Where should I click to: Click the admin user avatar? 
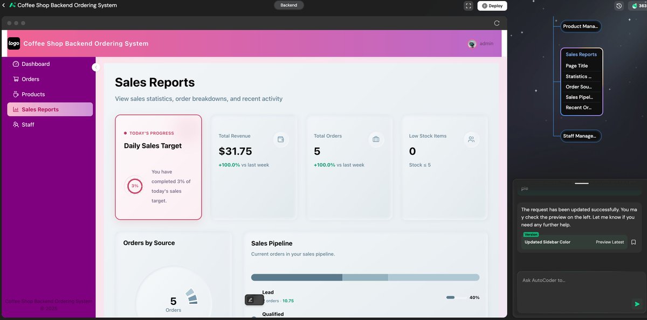(x=472, y=44)
